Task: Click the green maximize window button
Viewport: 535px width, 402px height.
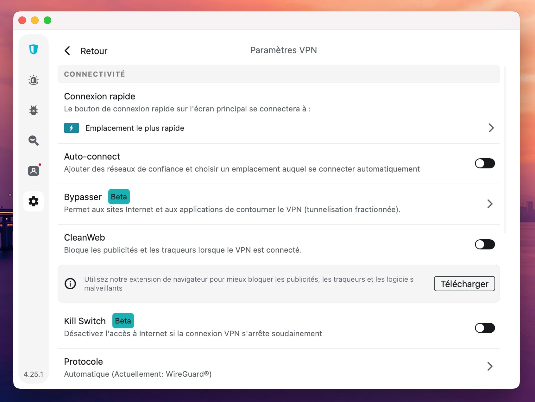Action: [x=47, y=20]
